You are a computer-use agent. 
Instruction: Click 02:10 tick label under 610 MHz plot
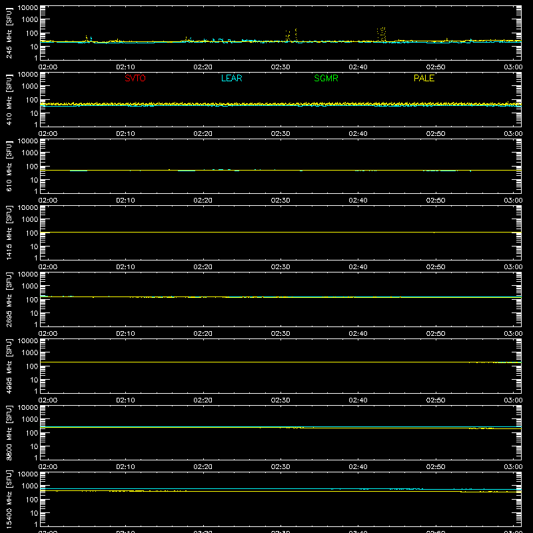(125, 201)
